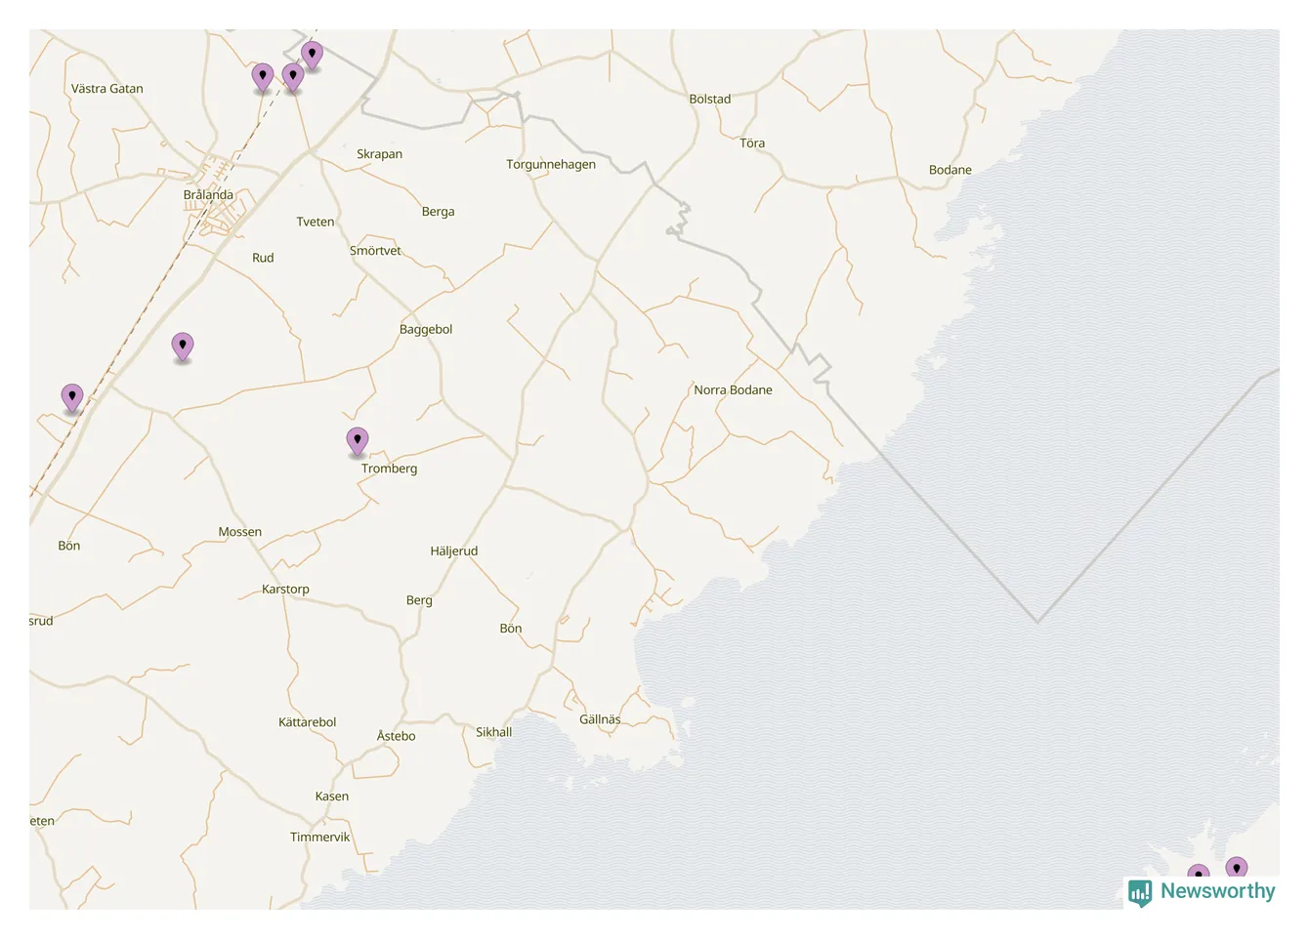The height and width of the screenshot is (939, 1309).
Task: Select the Kasen place label
Action: pos(332,796)
